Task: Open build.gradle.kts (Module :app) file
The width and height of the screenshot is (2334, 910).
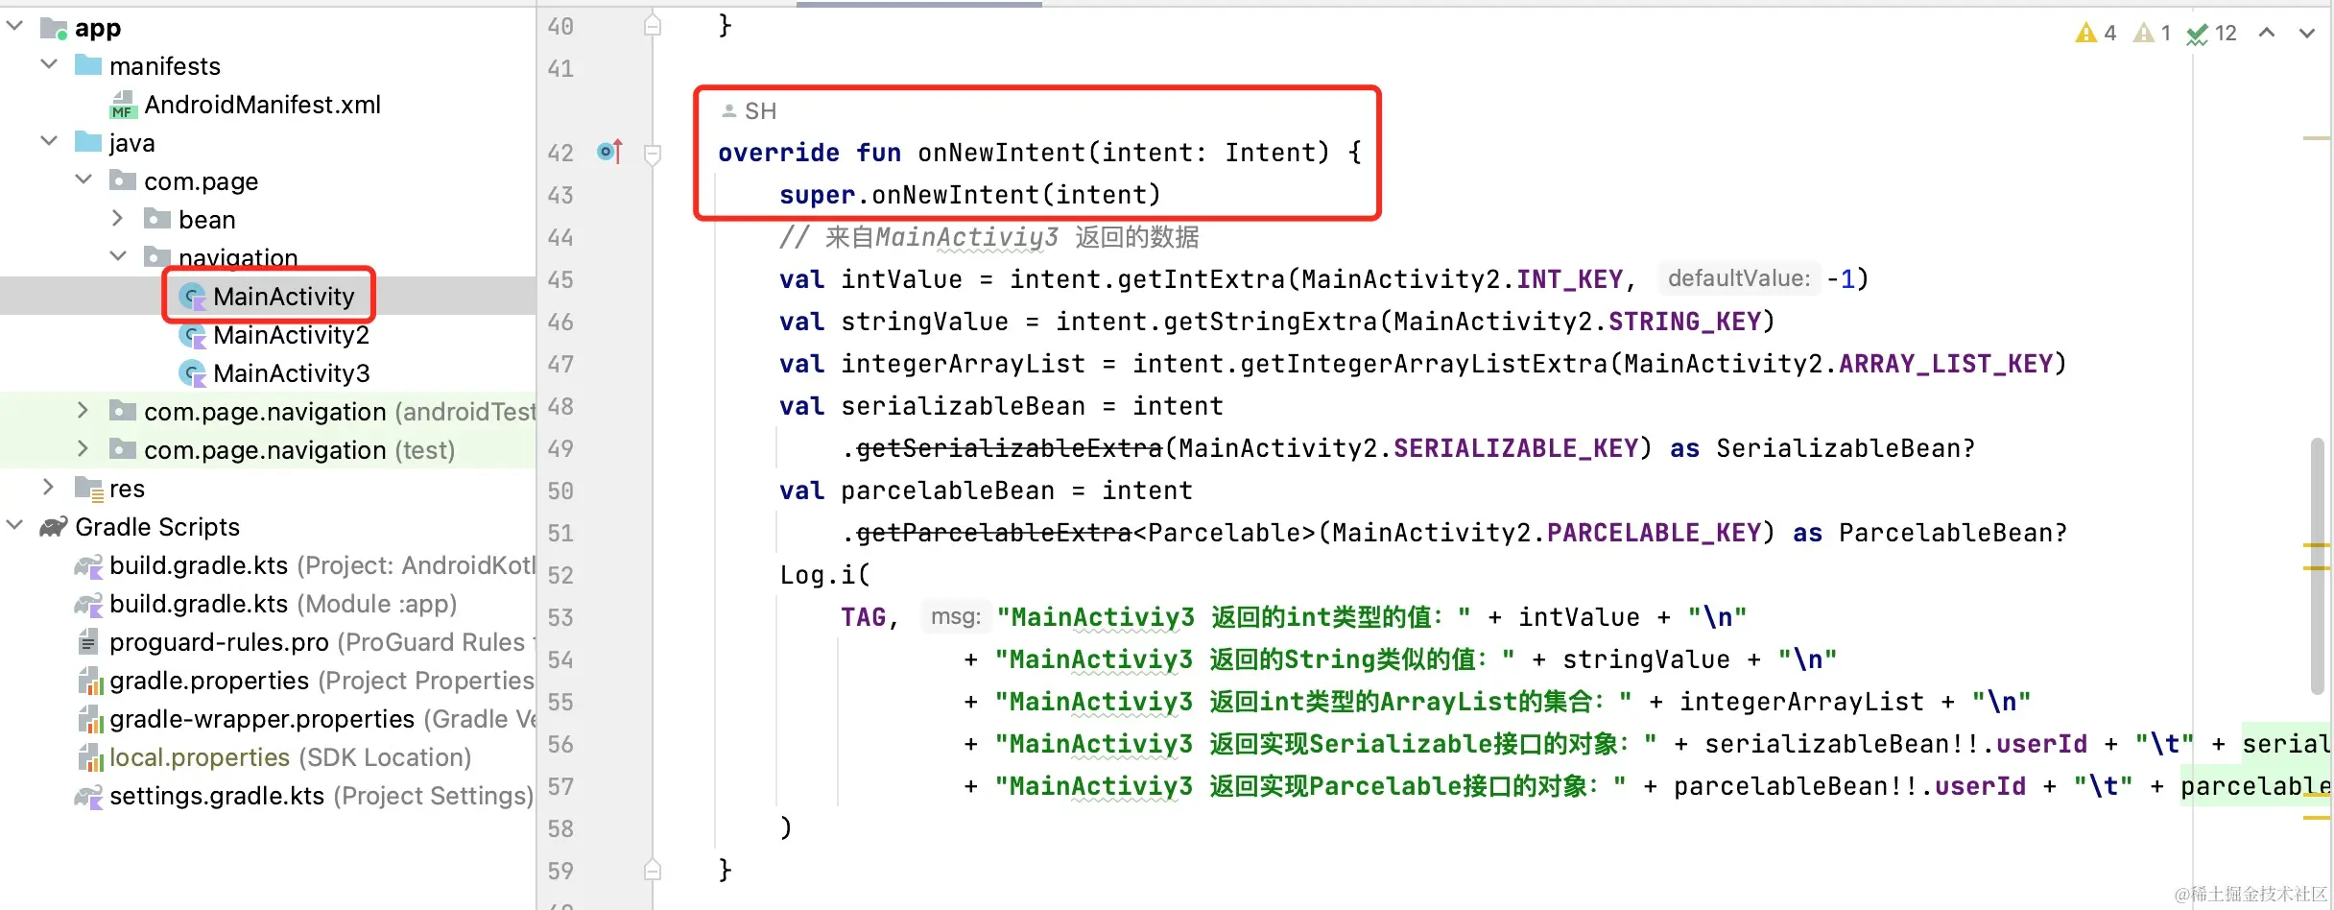Action: [283, 603]
